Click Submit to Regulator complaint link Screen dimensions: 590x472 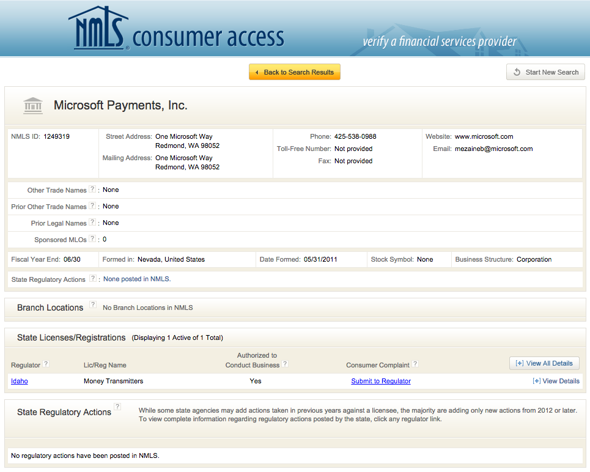pos(381,381)
